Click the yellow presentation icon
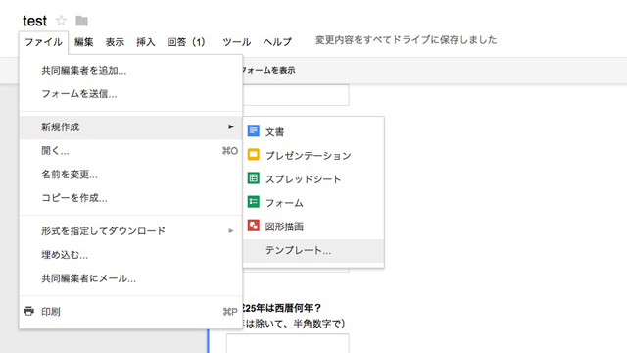The height and width of the screenshot is (353, 627). [253, 155]
